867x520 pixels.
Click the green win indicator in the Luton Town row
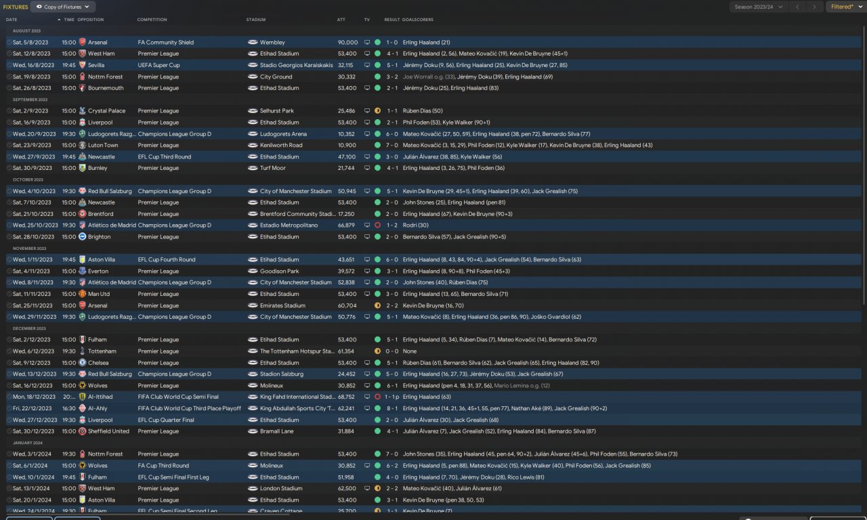(x=377, y=145)
